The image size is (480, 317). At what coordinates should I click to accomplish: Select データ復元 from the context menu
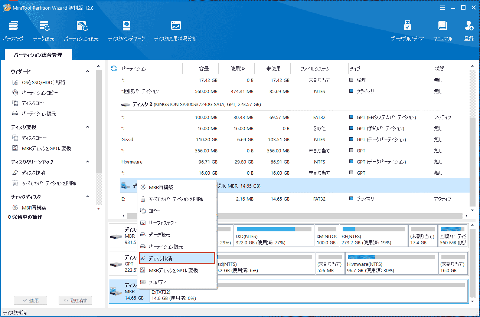point(177,235)
